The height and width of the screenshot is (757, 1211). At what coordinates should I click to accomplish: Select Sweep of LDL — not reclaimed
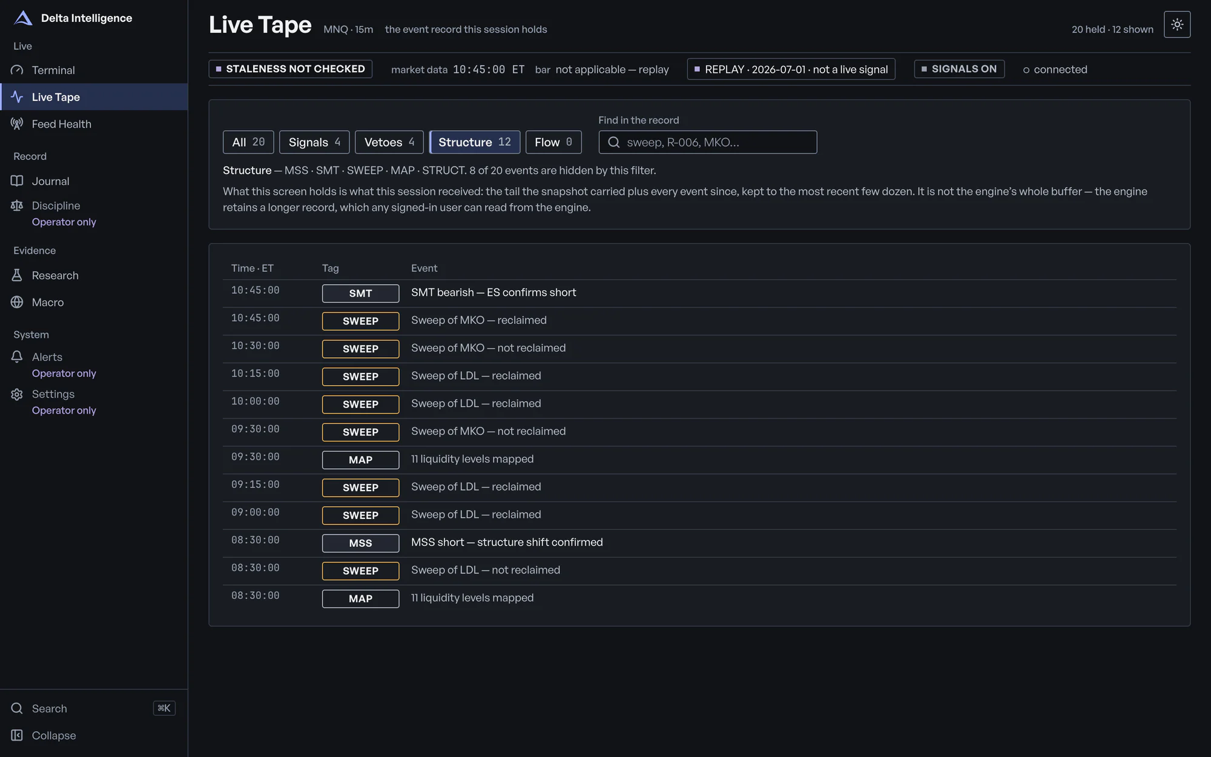pos(486,570)
